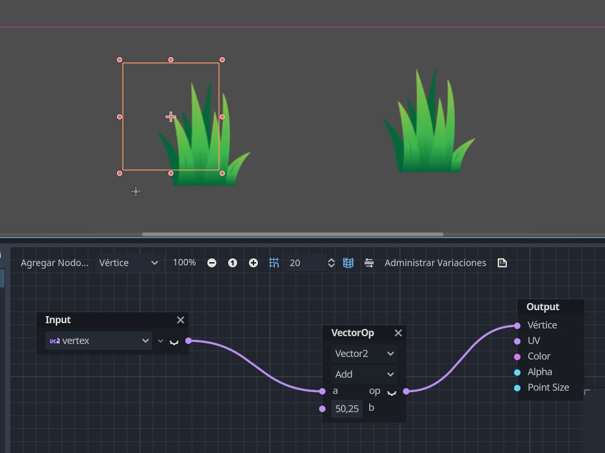Open the Add operator dropdown
605x453 pixels.
[364, 374]
